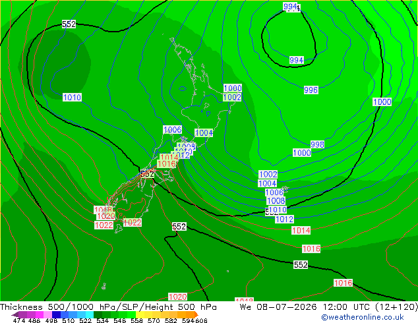Click the 582 legend scale value
This screenshot has width=418, height=323.
pyautogui.click(x=171, y=320)
